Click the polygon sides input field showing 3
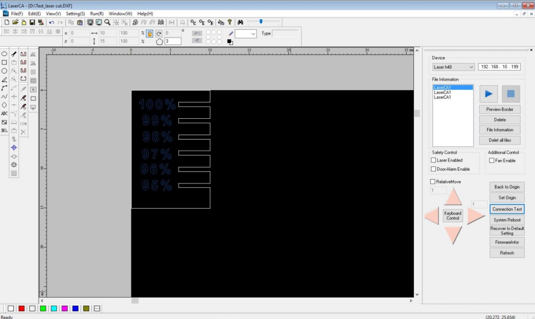Screen dimensions: 535x319 173,41
